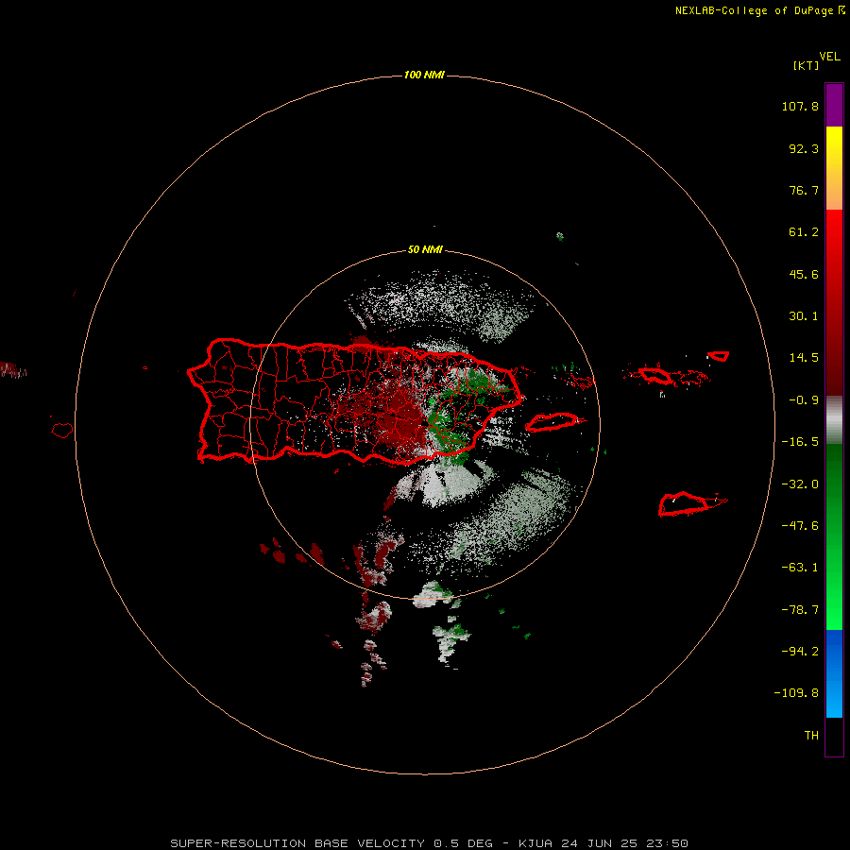850x850 pixels.
Task: Click the [KT] units label
Action: 806,65
